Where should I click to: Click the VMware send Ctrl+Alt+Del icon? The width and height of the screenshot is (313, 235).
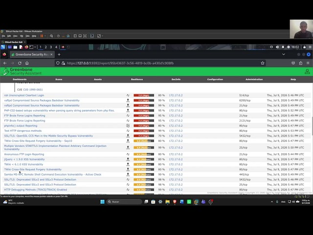coord(51,36)
